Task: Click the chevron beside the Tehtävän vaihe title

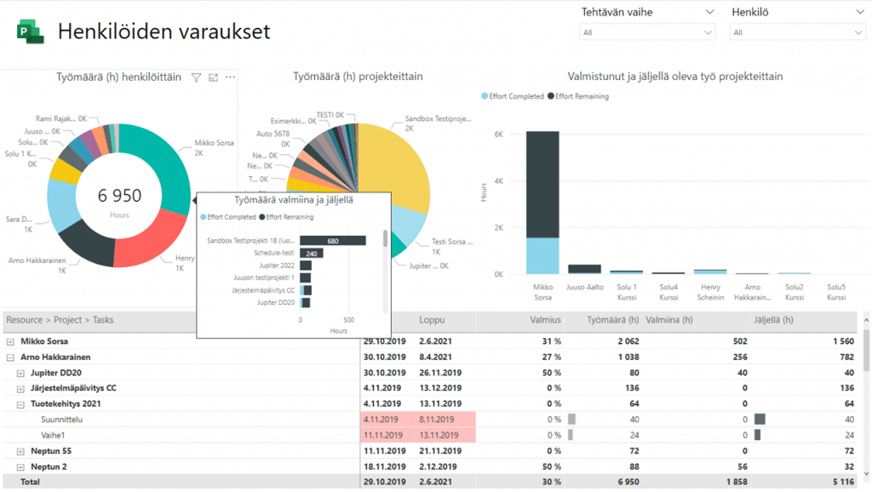Action: coord(709,12)
